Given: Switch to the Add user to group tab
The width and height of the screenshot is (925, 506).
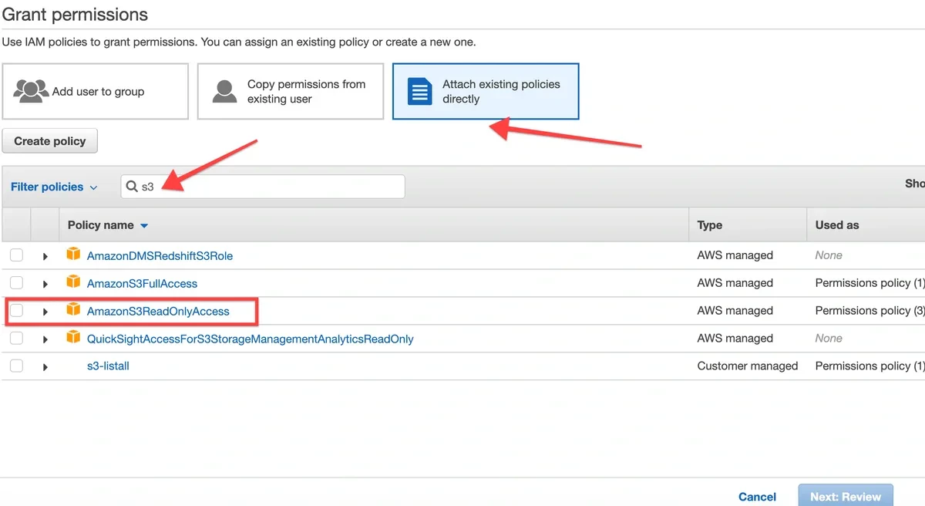Looking at the screenshot, I should pyautogui.click(x=96, y=91).
